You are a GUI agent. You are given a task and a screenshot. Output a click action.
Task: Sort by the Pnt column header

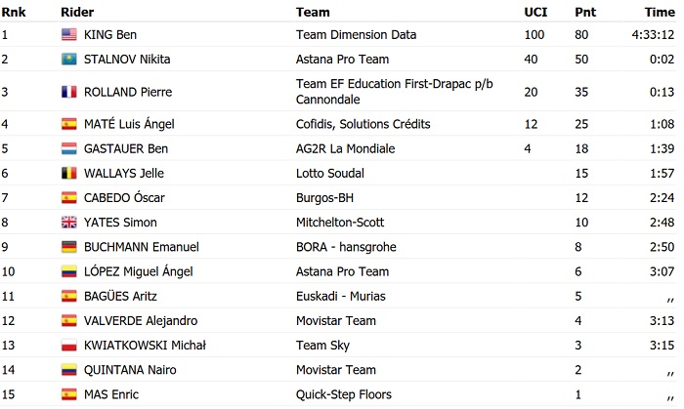tap(585, 13)
